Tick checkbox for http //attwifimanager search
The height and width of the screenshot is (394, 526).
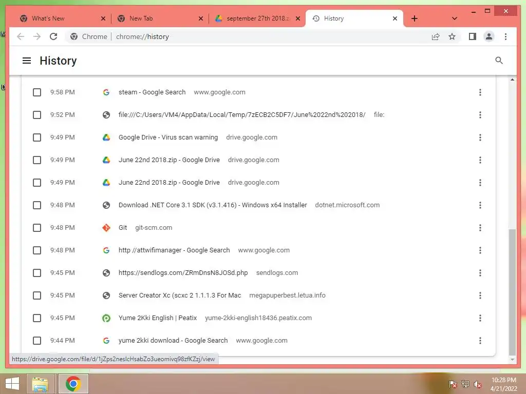(x=37, y=250)
